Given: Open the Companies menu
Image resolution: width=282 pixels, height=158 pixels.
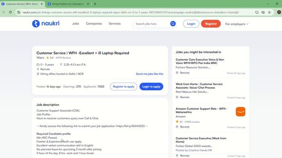Looking at the screenshot, I should click(94, 23).
